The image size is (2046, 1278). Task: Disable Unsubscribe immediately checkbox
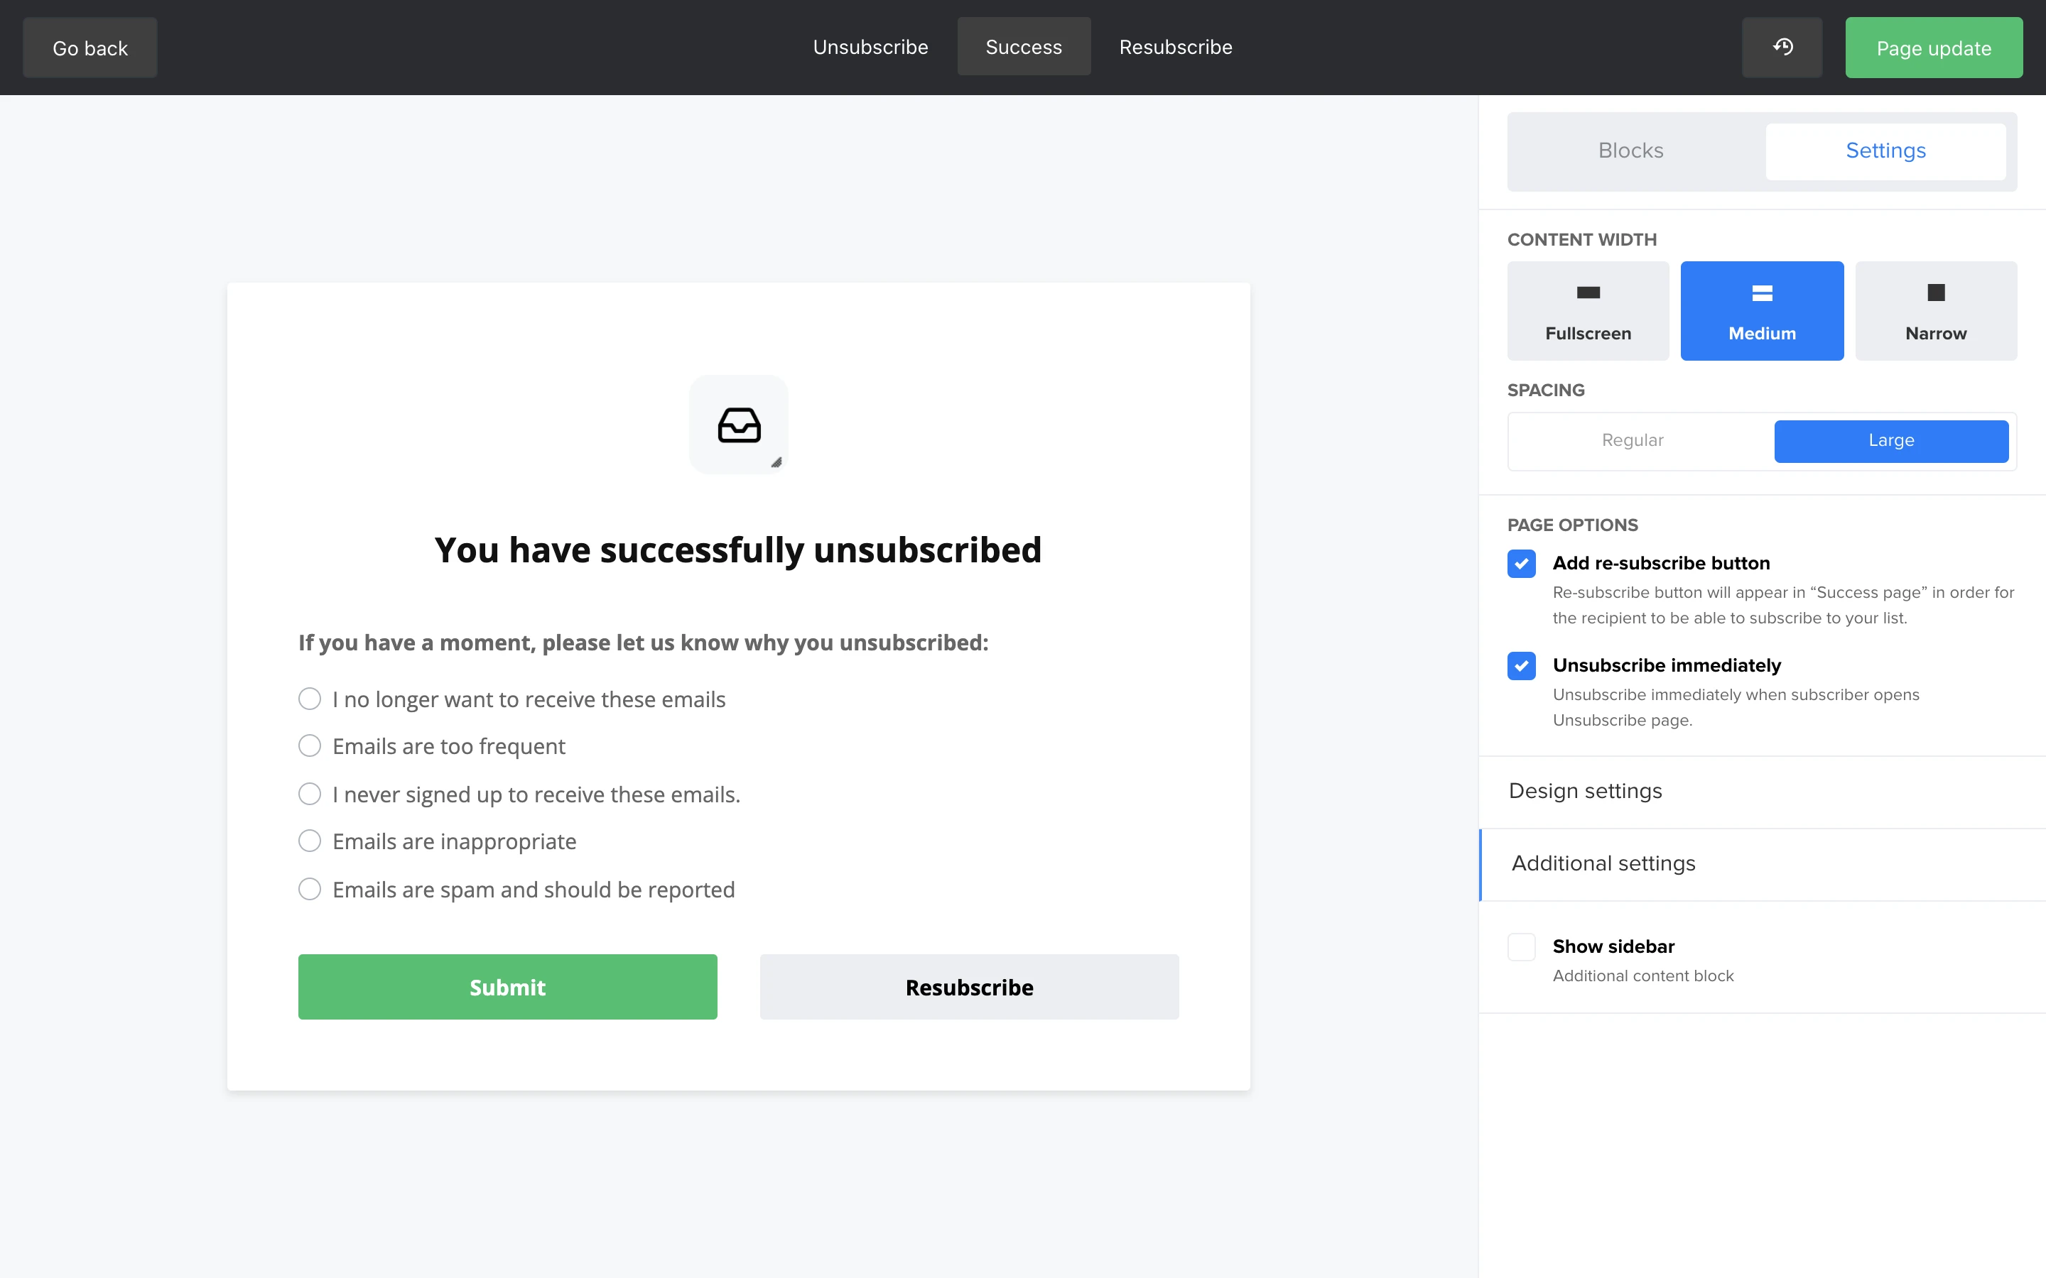pos(1521,666)
